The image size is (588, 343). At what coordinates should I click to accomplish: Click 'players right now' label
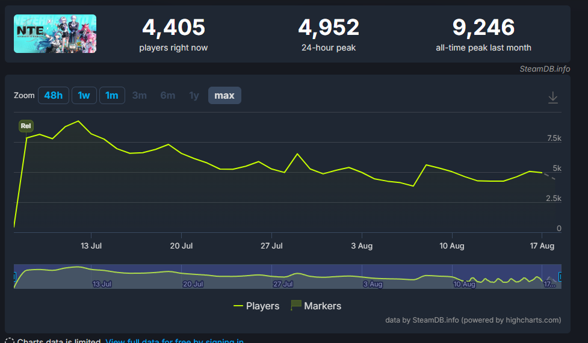click(173, 48)
